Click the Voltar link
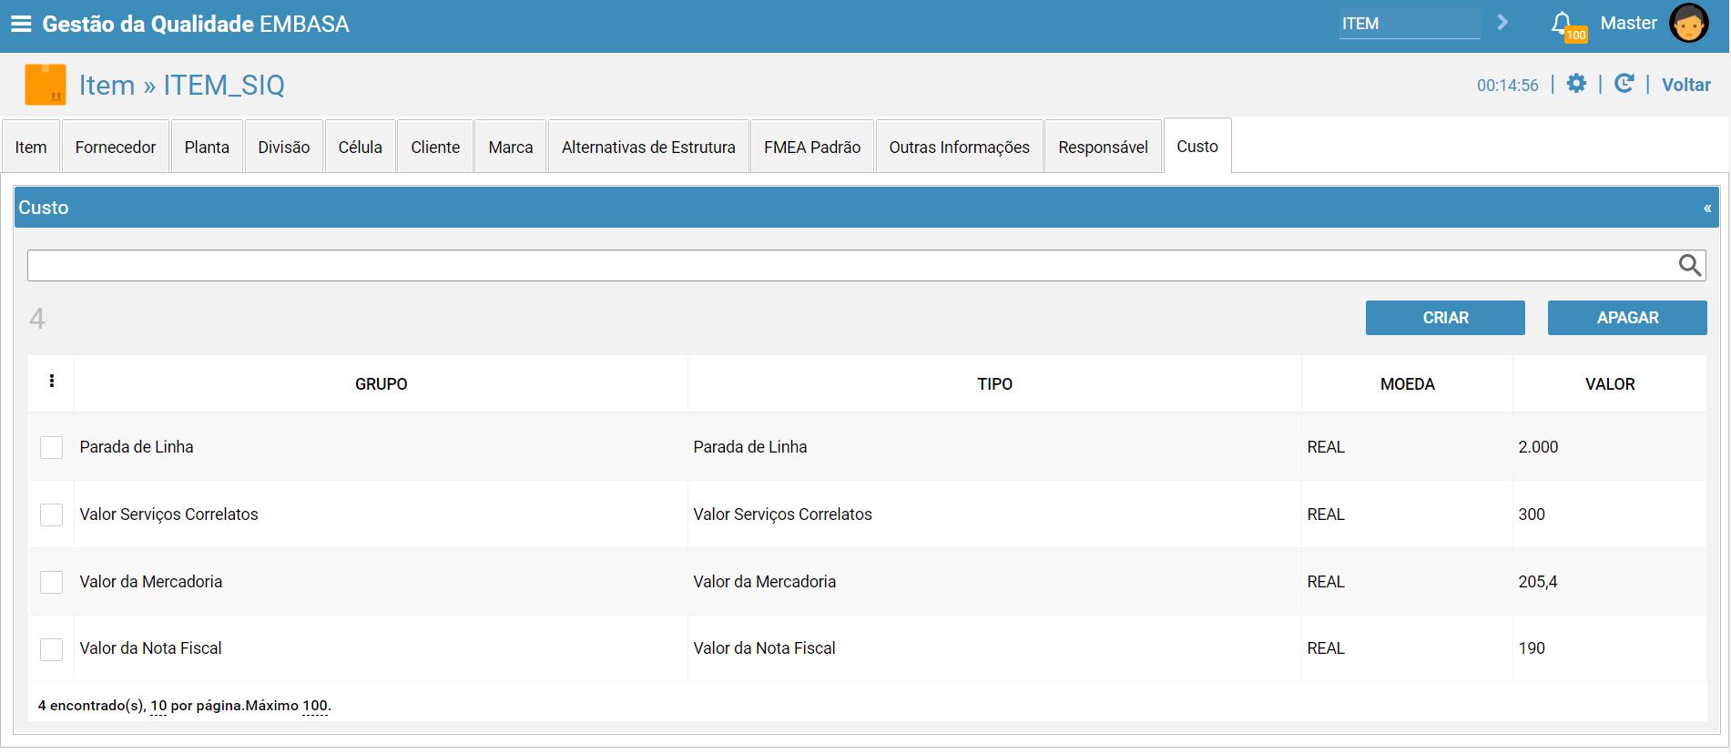1731x754 pixels. (x=1686, y=85)
